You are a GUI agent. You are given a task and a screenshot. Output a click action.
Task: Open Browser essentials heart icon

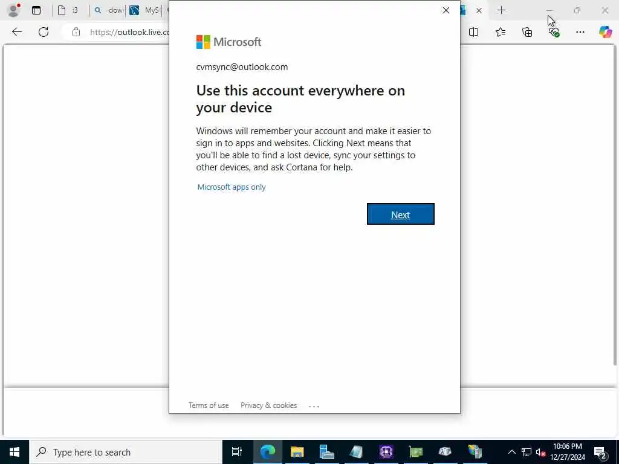(x=554, y=32)
